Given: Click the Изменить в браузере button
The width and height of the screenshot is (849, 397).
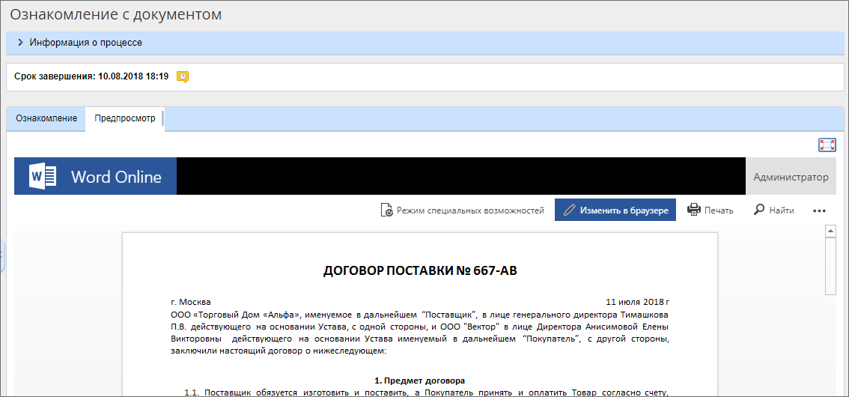Looking at the screenshot, I should point(615,210).
